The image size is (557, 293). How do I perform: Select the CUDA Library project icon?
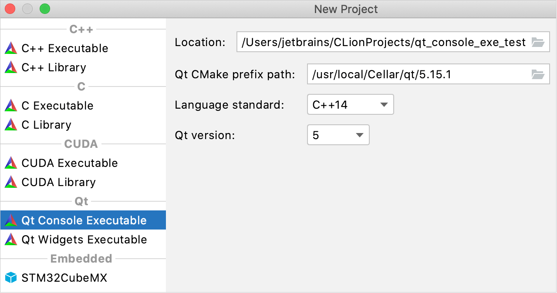pos(11,182)
